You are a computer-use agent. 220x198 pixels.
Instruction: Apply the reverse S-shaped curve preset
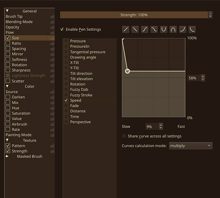point(154,29)
